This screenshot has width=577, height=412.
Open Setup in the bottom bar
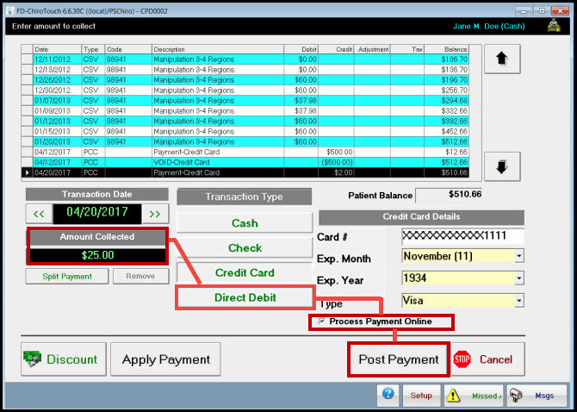pos(421,396)
